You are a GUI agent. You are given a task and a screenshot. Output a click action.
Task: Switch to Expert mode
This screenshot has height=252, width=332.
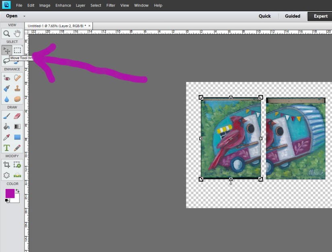click(x=320, y=16)
